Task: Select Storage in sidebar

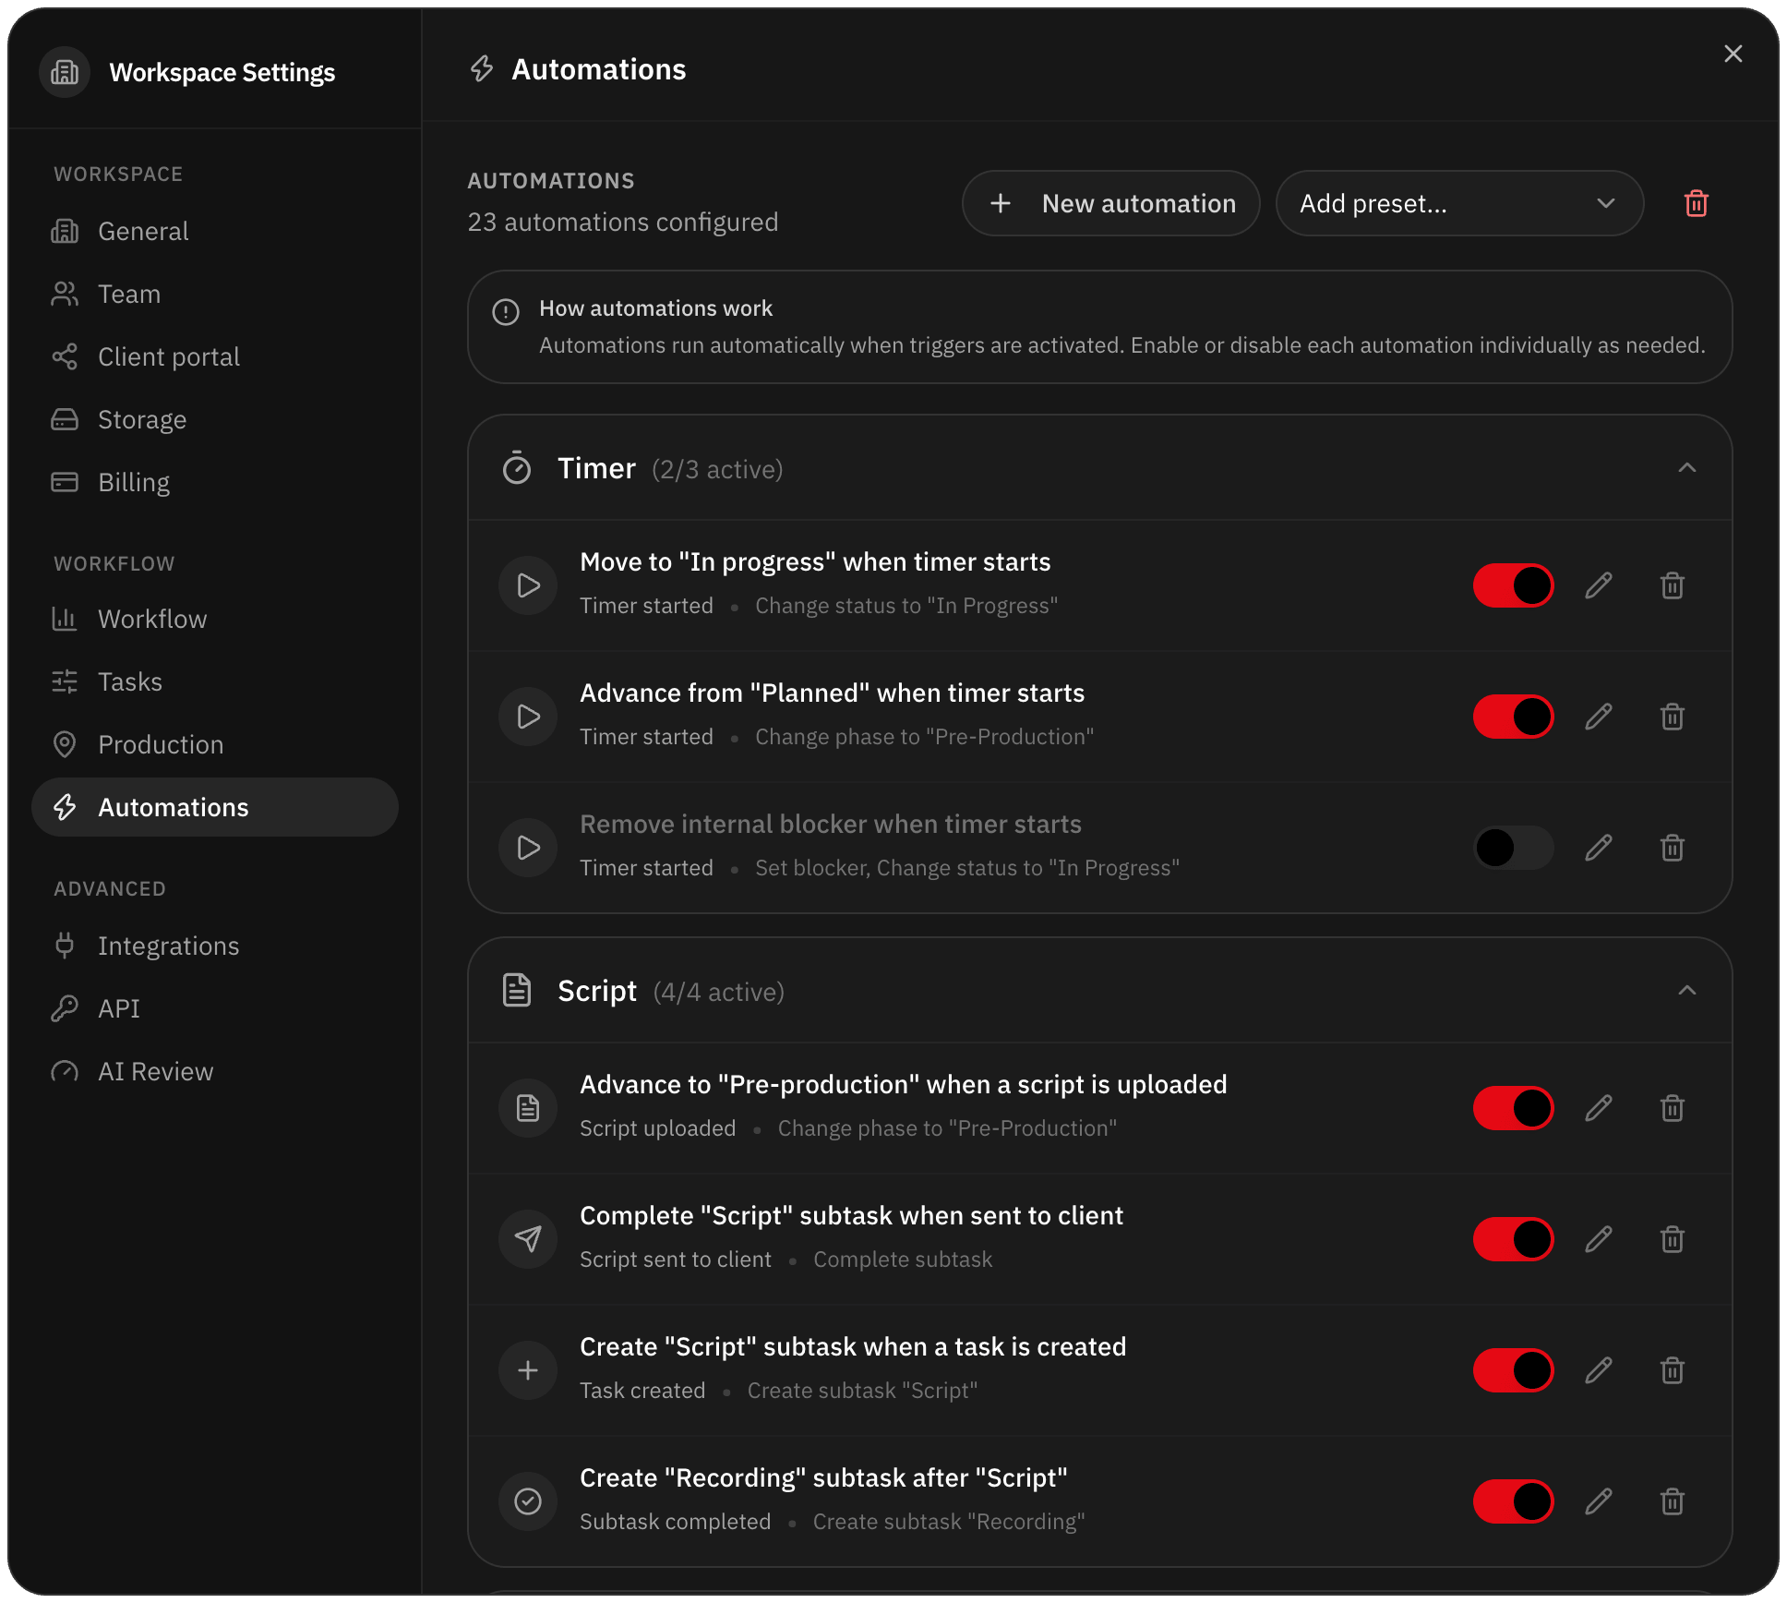Action: 215,419
